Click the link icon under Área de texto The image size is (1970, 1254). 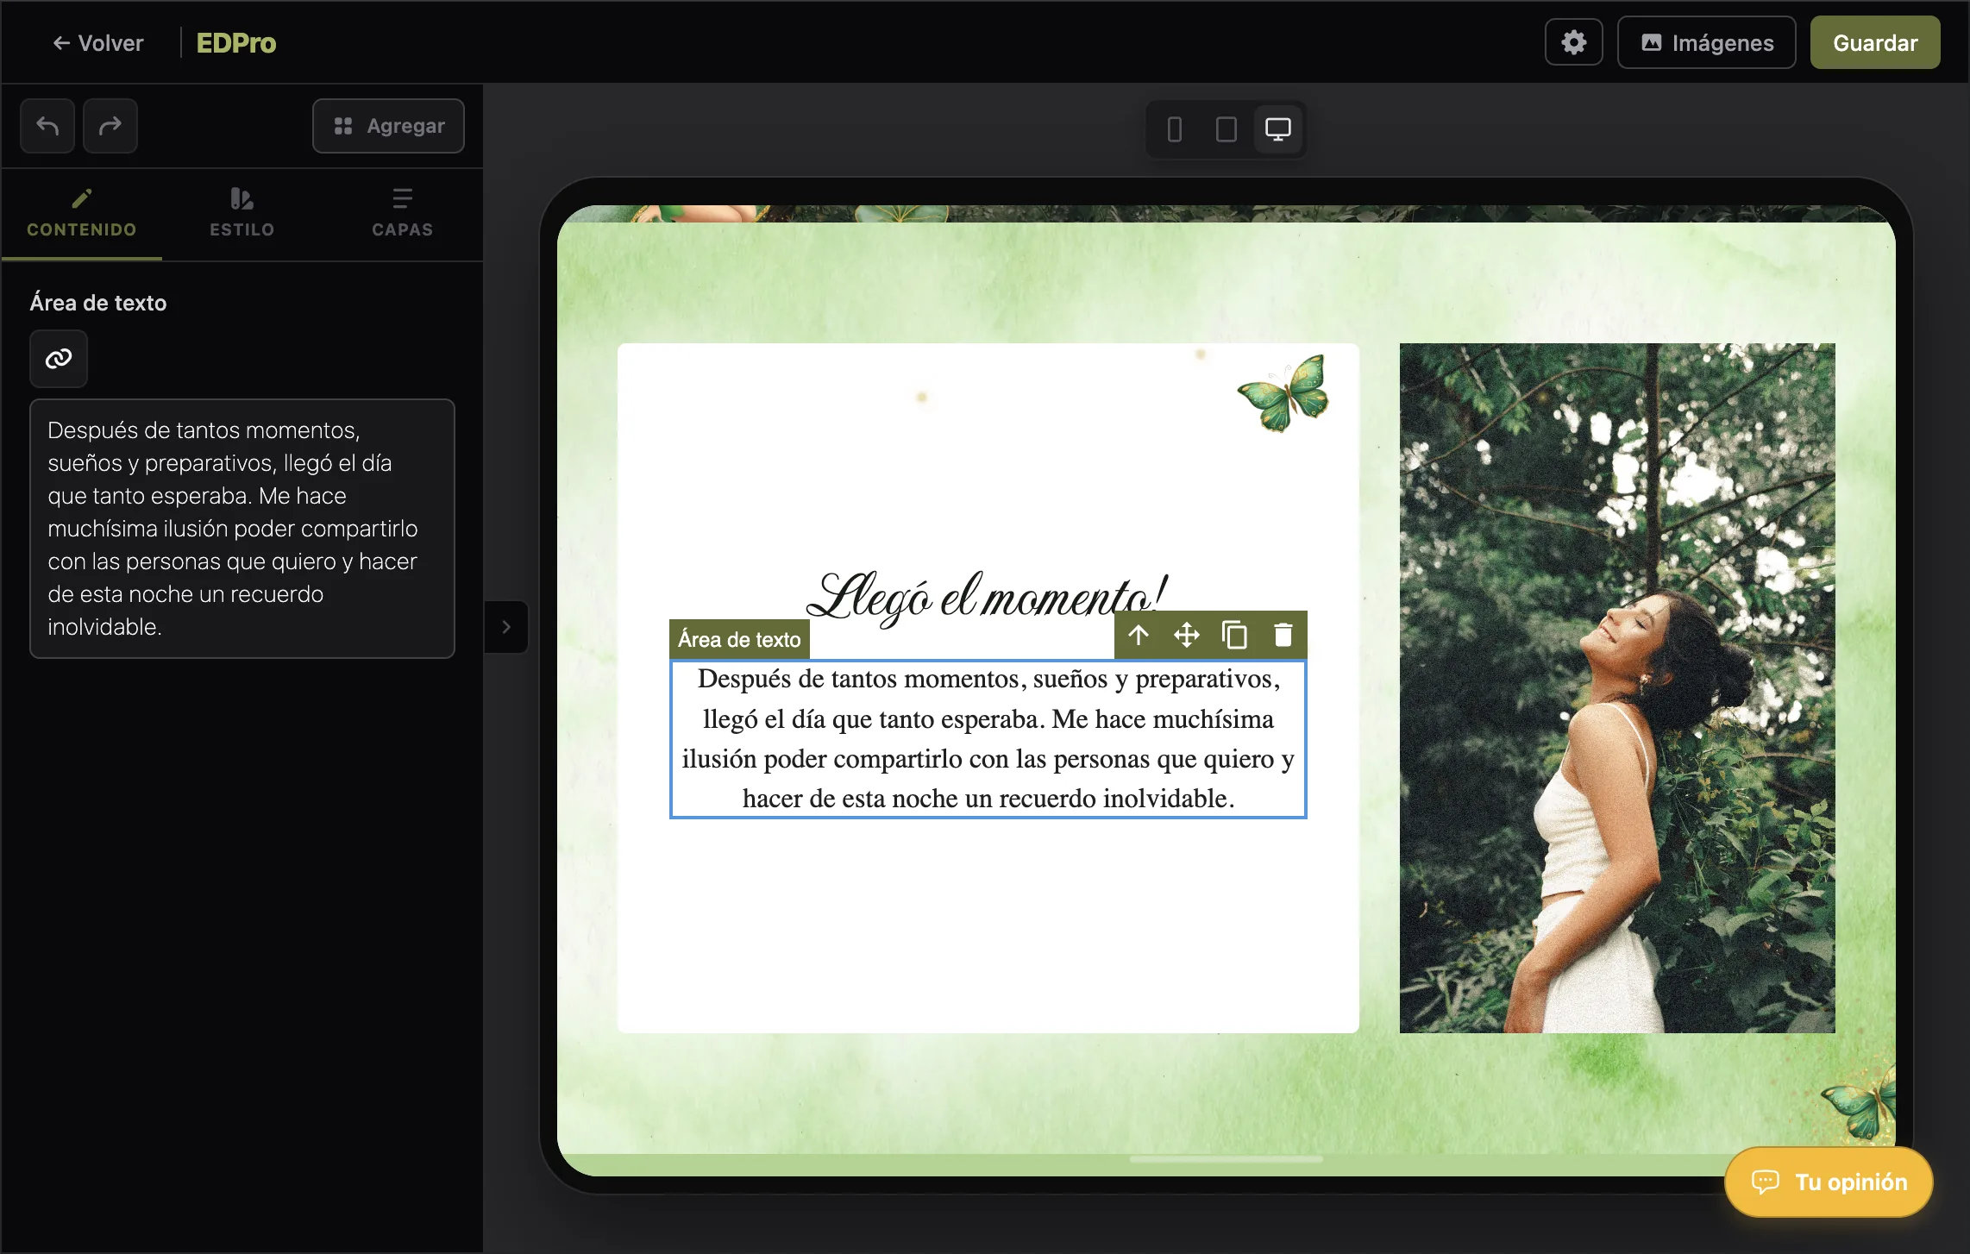coord(59,359)
